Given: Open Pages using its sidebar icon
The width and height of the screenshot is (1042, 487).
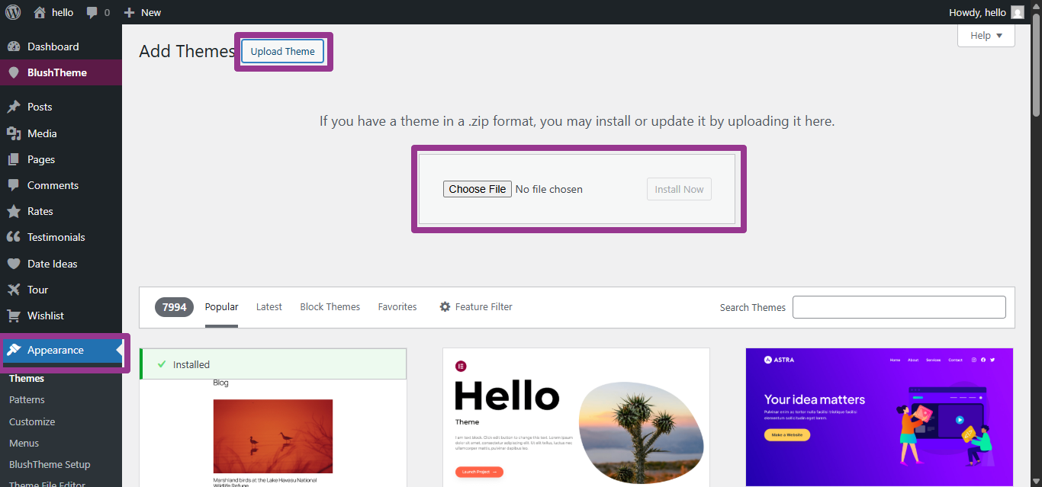Looking at the screenshot, I should [x=14, y=159].
